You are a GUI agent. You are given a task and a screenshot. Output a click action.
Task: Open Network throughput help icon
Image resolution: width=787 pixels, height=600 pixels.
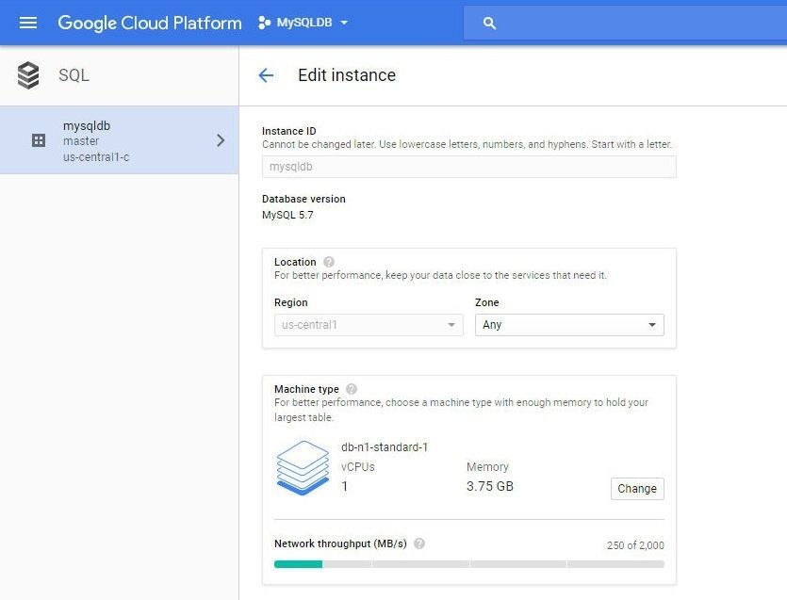point(419,543)
